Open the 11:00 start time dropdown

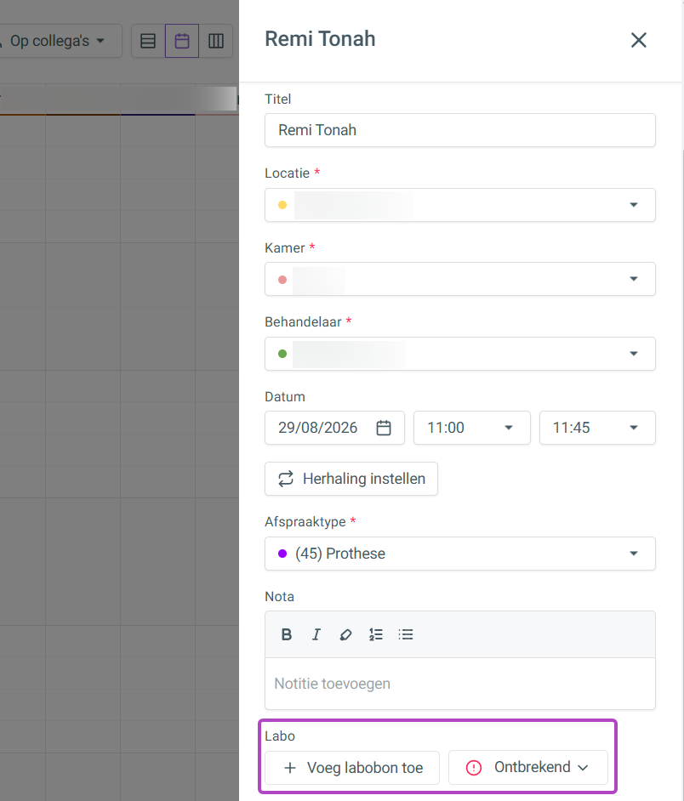472,428
